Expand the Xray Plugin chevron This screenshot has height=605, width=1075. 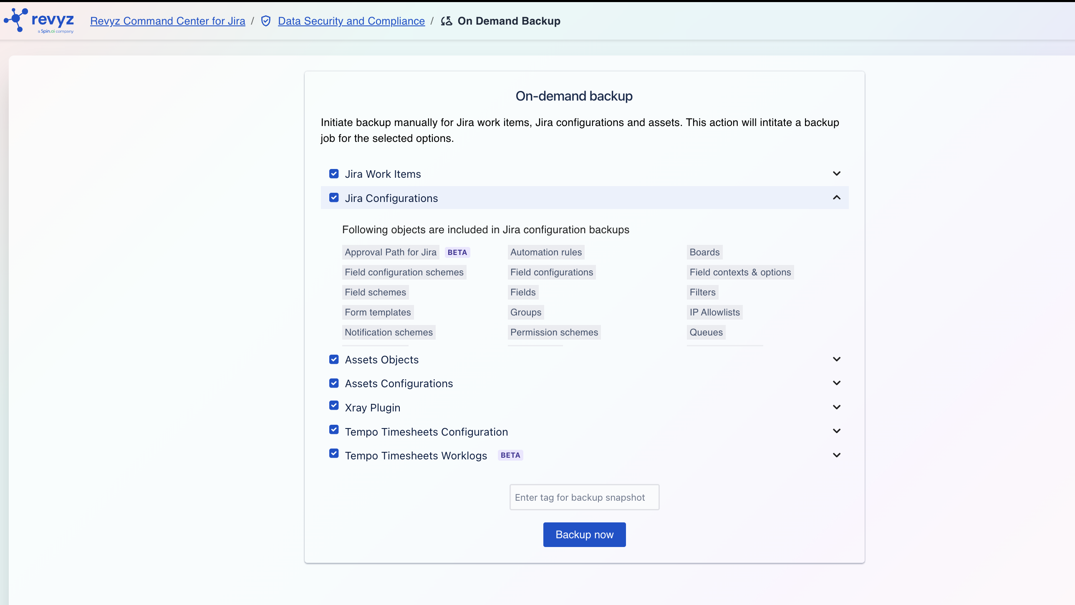point(837,407)
